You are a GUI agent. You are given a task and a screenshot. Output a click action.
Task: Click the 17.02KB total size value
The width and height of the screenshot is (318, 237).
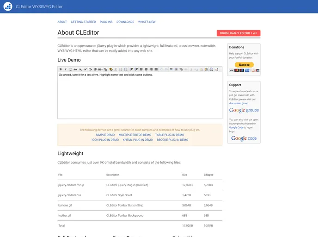(x=188, y=225)
